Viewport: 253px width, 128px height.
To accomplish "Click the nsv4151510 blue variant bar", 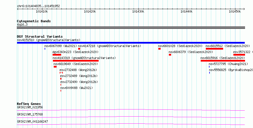I will [131, 43].
